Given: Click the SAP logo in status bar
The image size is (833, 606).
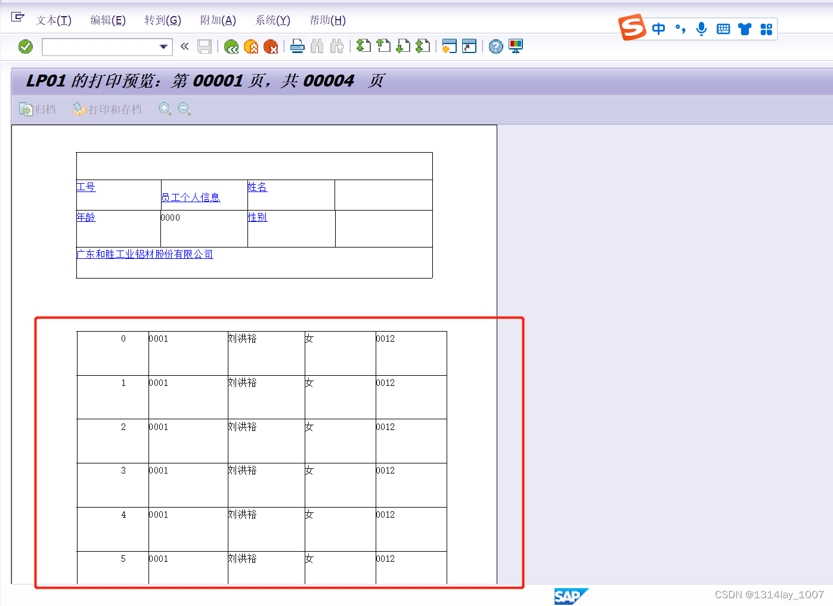Looking at the screenshot, I should click(x=571, y=596).
